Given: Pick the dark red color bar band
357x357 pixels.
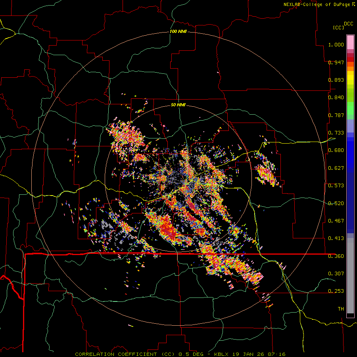Looking at the screenshot, I should (350, 59).
